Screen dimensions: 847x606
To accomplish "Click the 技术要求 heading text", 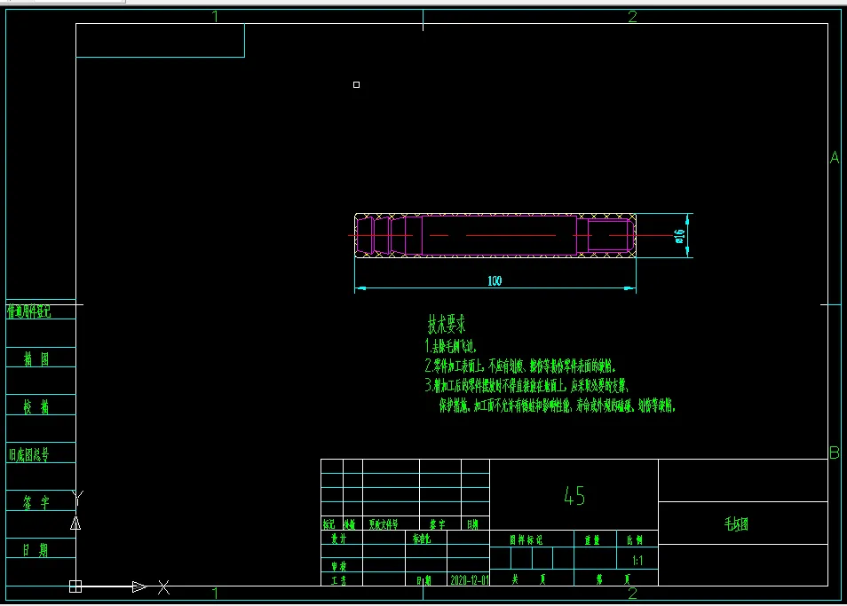I will click(447, 325).
